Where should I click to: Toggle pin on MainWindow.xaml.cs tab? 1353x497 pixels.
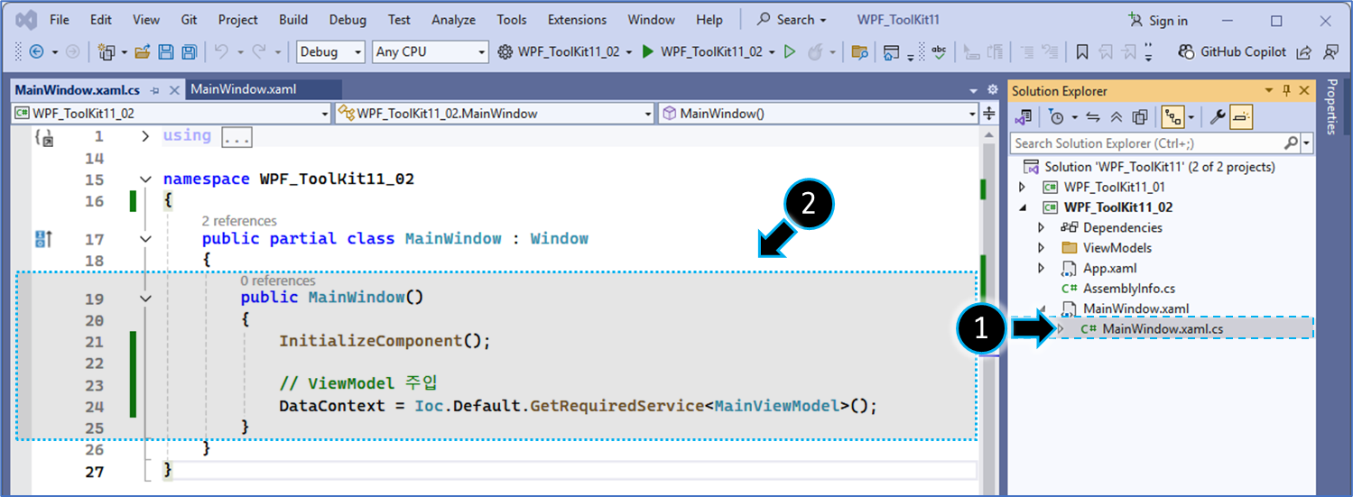(x=154, y=90)
